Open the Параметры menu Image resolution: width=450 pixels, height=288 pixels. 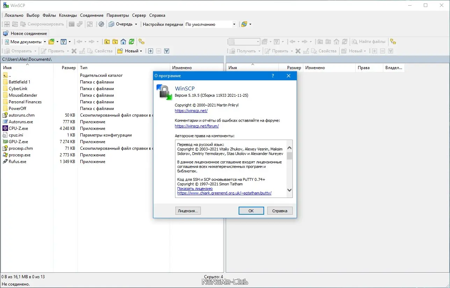(x=118, y=15)
